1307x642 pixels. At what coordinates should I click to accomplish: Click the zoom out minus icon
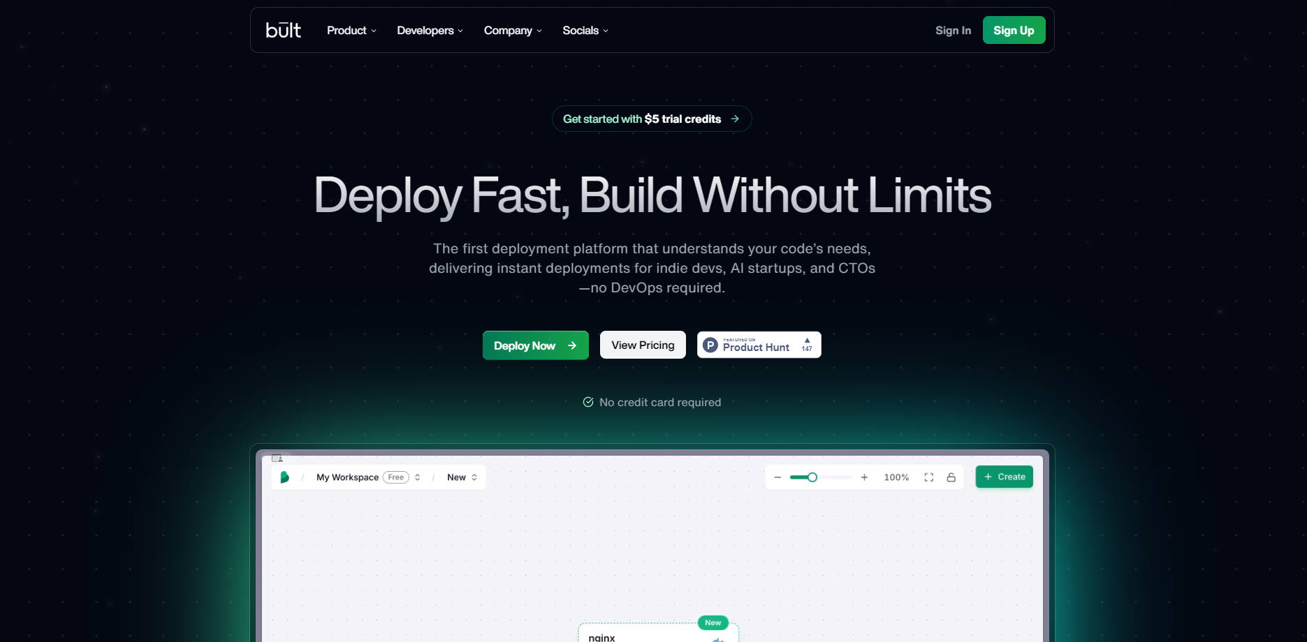click(777, 477)
